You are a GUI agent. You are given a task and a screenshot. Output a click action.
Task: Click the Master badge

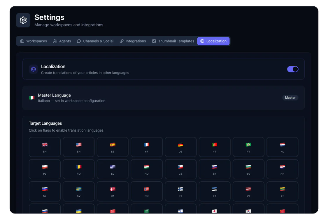click(x=290, y=98)
